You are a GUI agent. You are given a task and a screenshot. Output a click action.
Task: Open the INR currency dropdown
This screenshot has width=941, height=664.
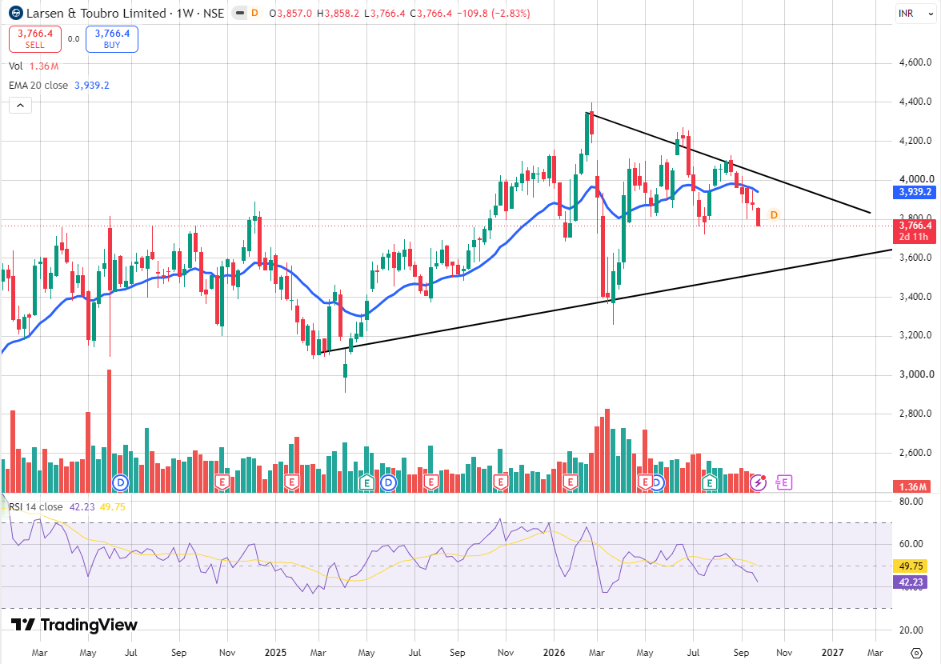pos(915,13)
